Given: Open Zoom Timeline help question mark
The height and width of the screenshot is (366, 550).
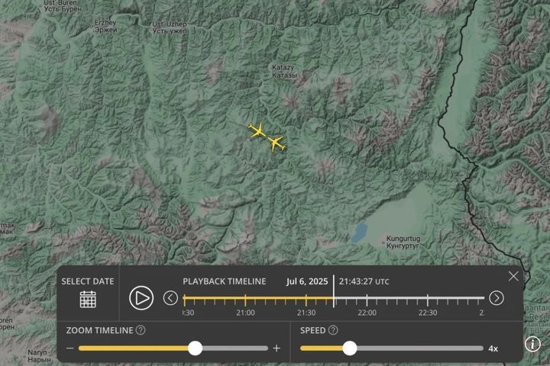Looking at the screenshot, I should pos(141,330).
